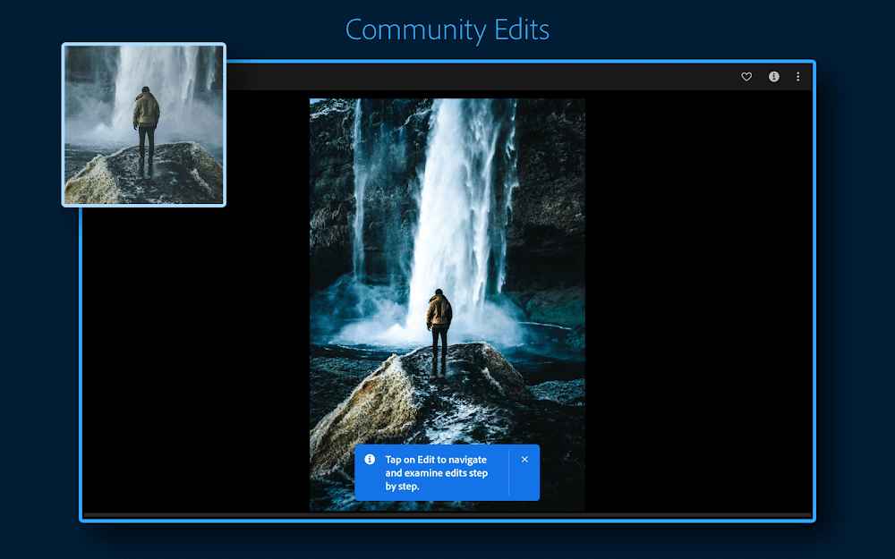
Task: Access more options through the kebab menu
Action: click(x=798, y=77)
